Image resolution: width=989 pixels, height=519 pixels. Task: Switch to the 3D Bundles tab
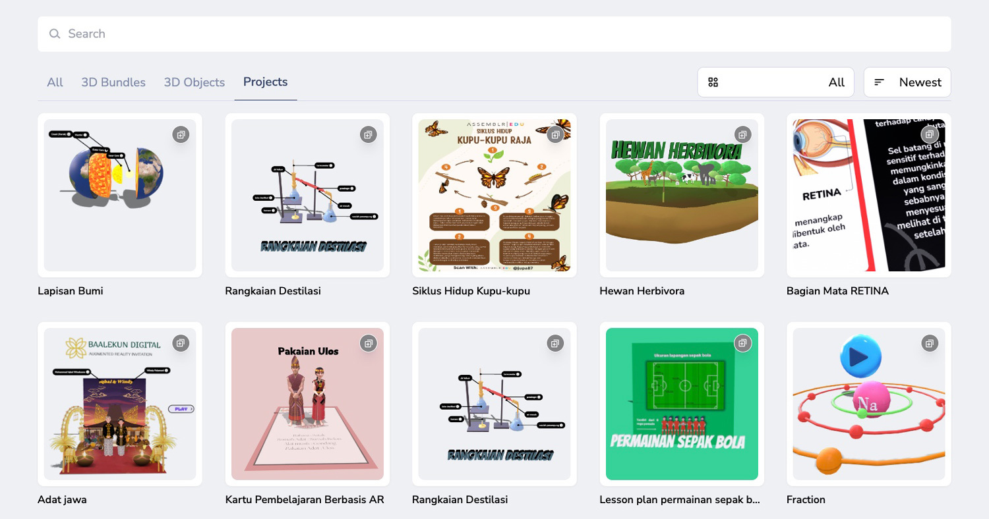pos(113,82)
